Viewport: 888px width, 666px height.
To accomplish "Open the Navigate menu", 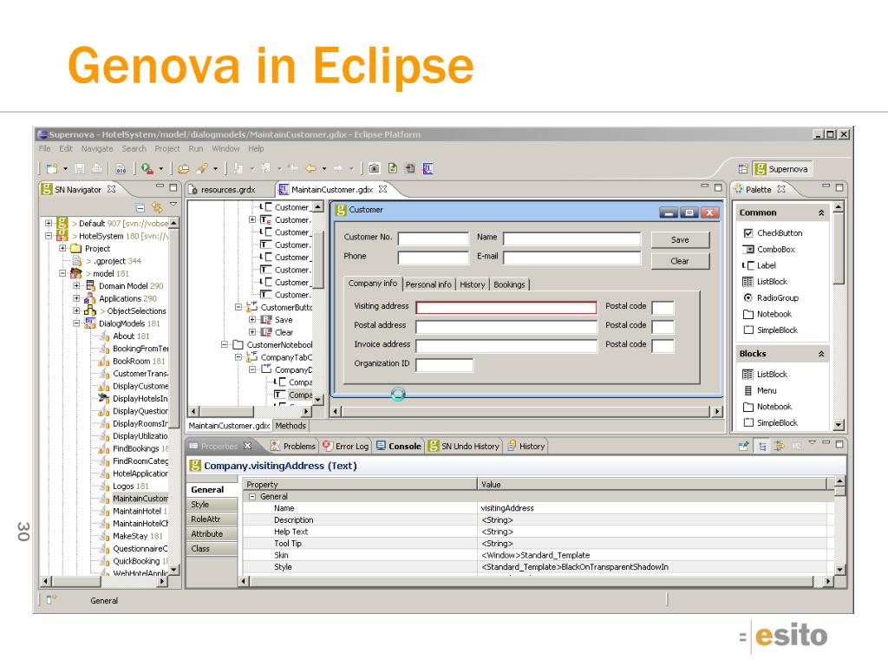I will click(97, 149).
